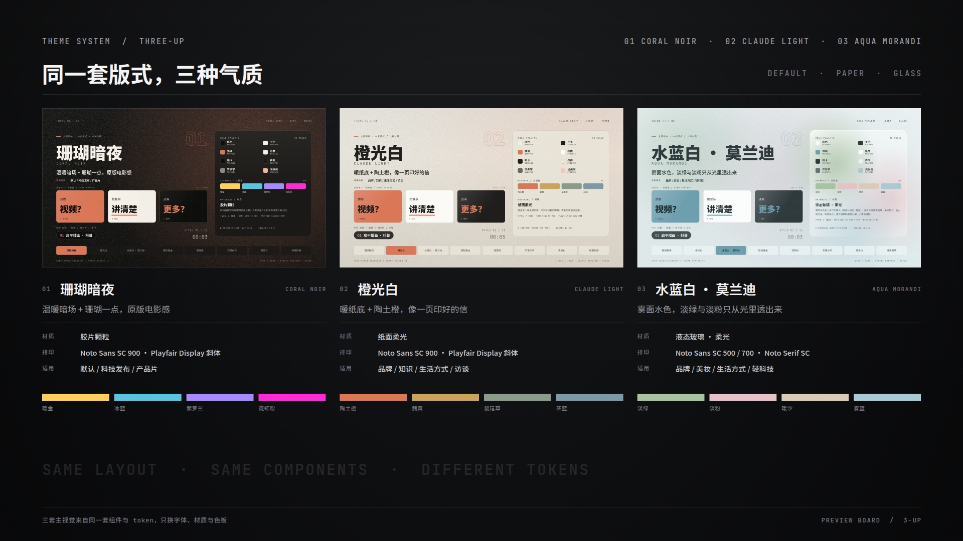The width and height of the screenshot is (963, 541).
Task: Click the 默认 / 科技发布 / 产品片 usage text
Action: coord(119,369)
